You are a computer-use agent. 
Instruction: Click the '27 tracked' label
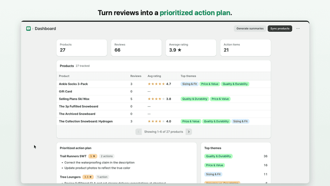click(x=82, y=66)
